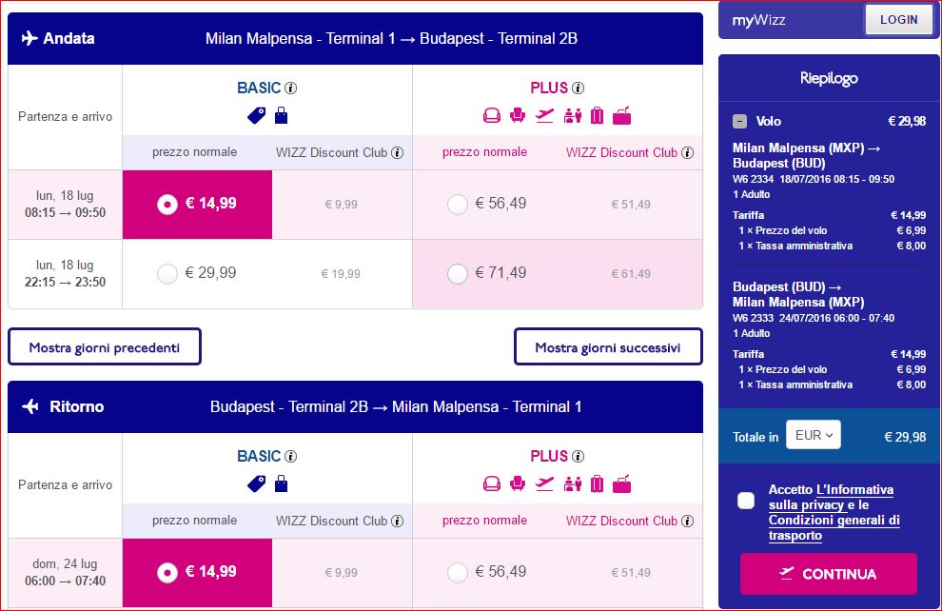
Task: Click the price tag icon under Andata BASIC
Action: (256, 116)
